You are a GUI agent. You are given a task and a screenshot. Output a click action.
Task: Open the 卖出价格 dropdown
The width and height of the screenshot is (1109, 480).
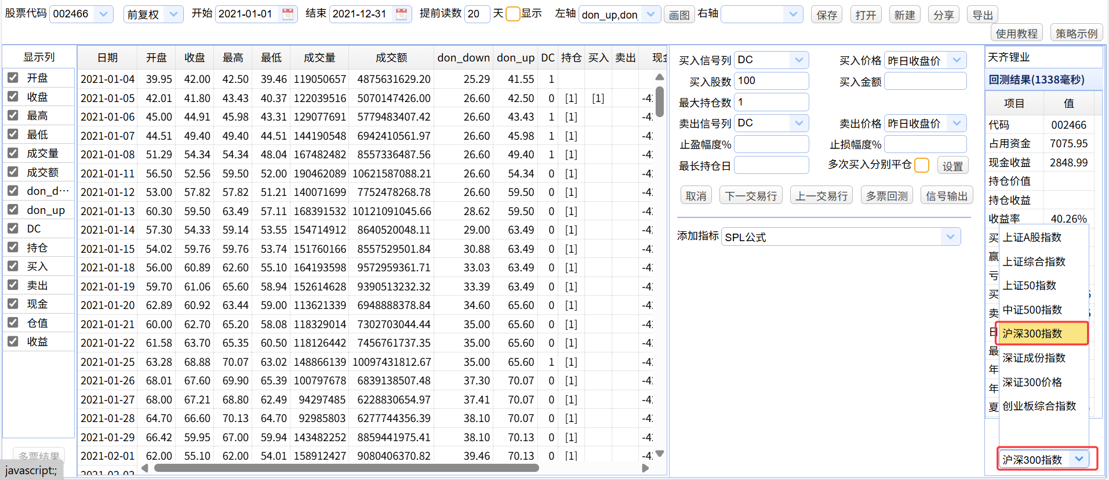pyautogui.click(x=957, y=123)
